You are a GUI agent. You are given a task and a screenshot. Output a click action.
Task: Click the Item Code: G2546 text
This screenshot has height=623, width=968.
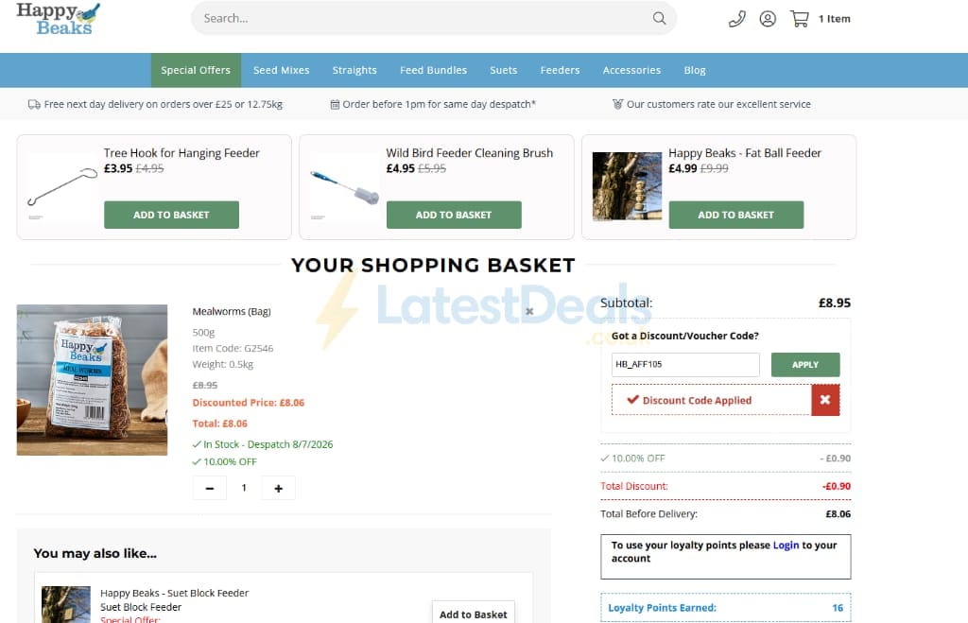(233, 348)
